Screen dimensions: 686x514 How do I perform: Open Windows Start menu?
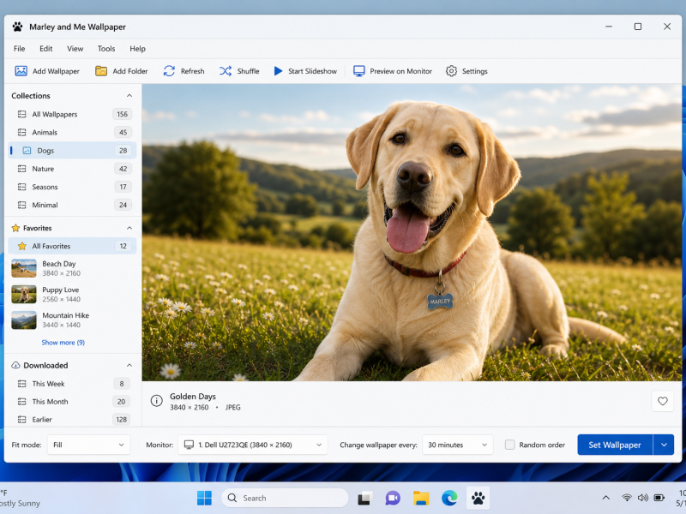(204, 498)
